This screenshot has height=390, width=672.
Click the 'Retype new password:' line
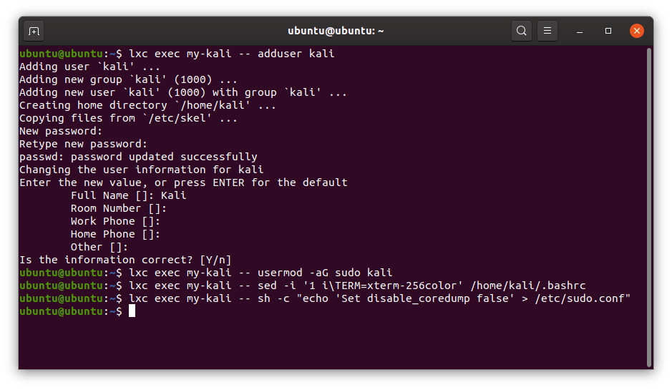83,144
